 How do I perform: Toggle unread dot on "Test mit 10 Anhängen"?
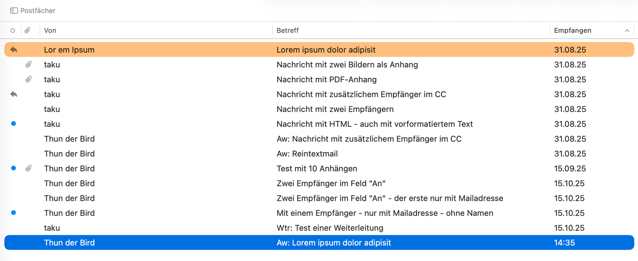(x=14, y=168)
